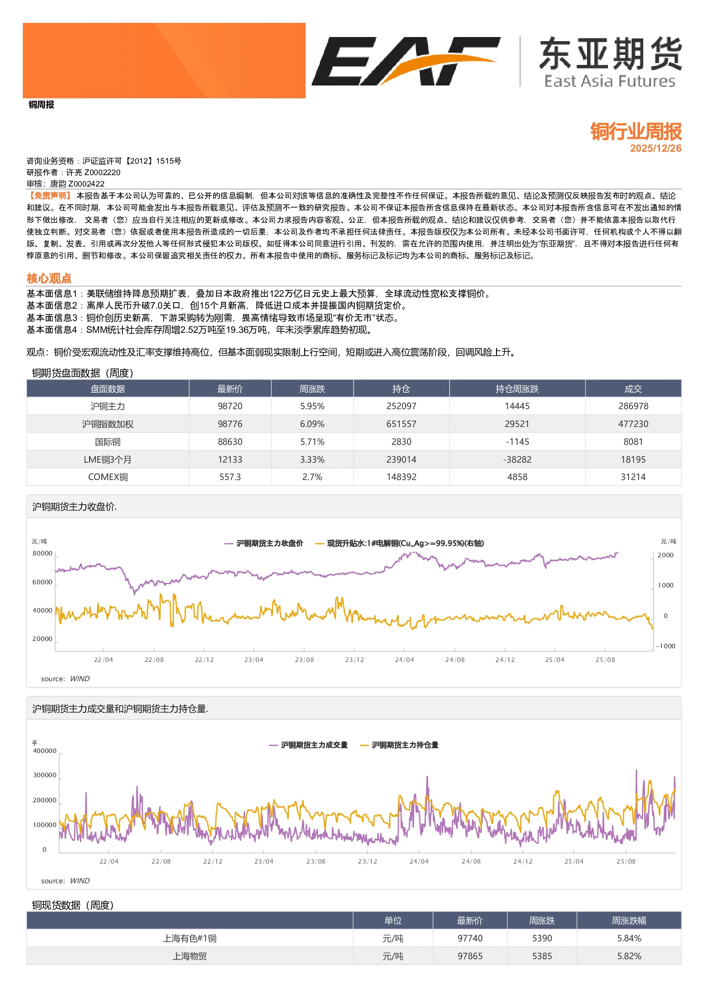
Task: Click the 5.82% cell in 上海物贸 row
Action: 629,956
